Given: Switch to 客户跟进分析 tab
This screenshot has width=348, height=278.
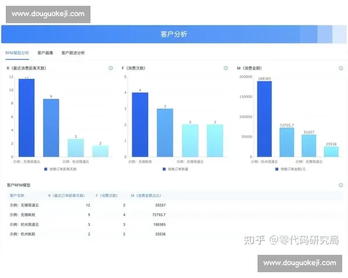Looking at the screenshot, I should pyautogui.click(x=73, y=53).
